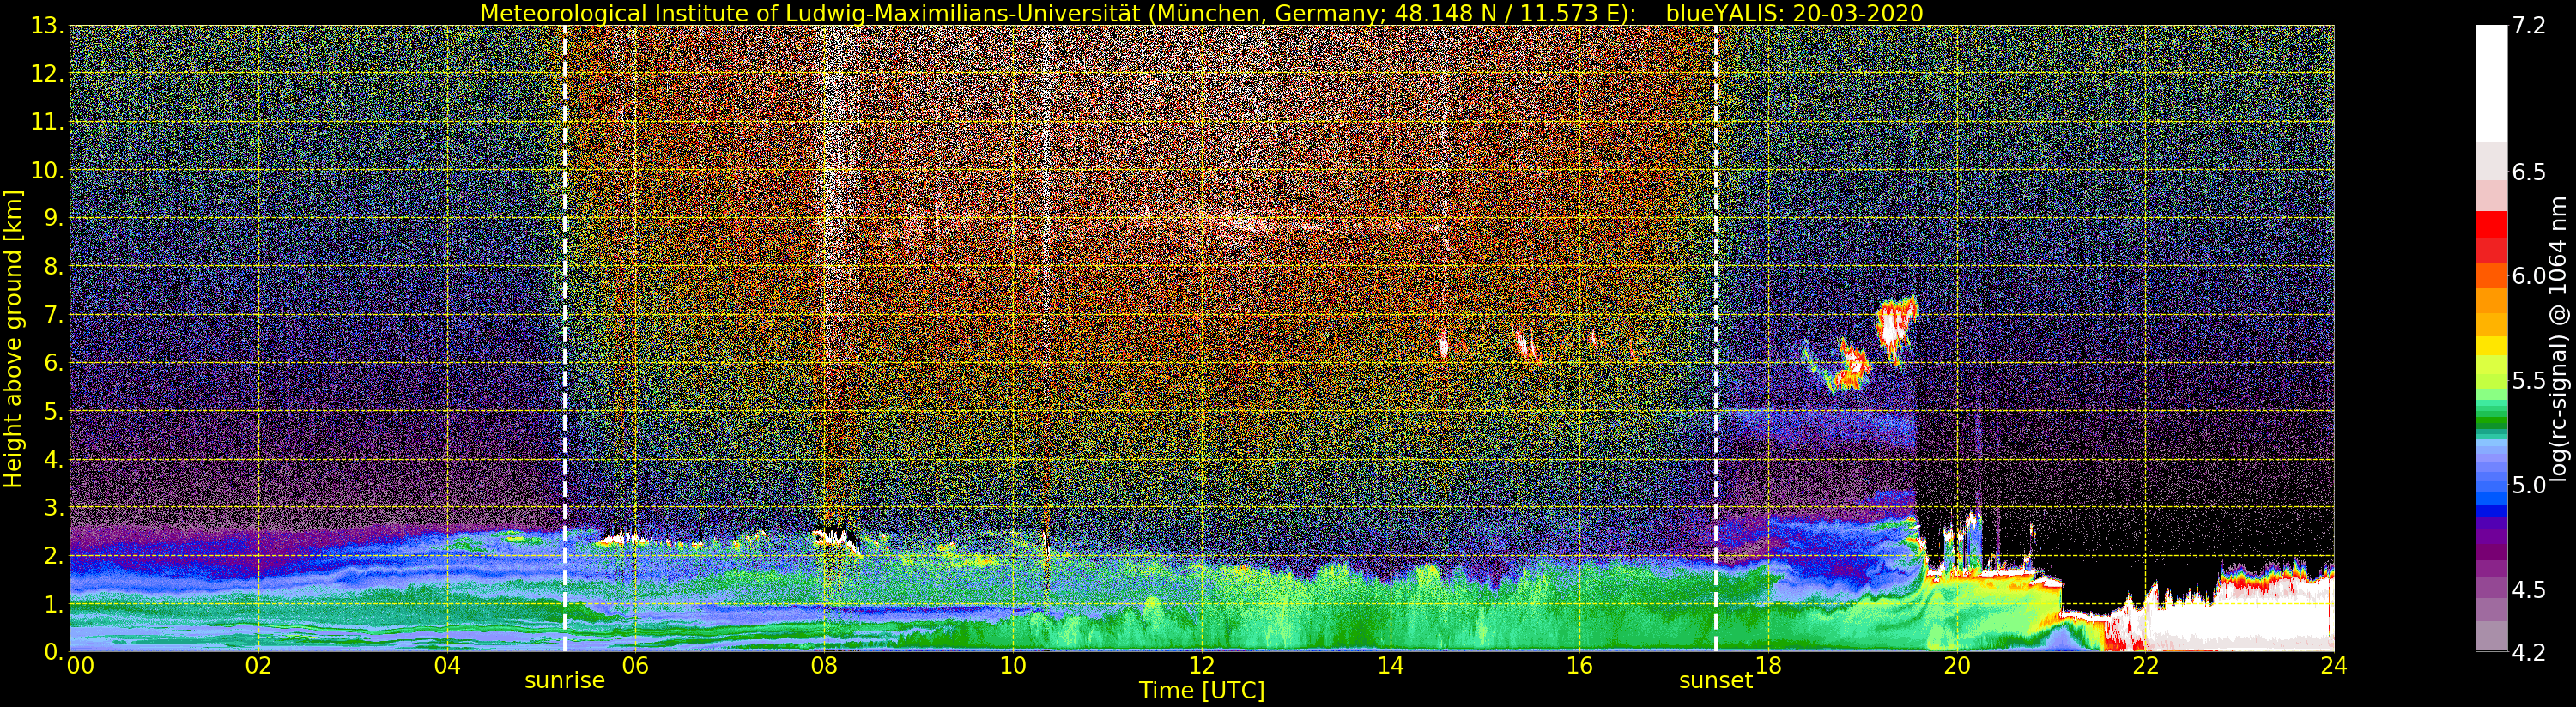
Task: Click the colorbar tick value 5.5
Action: (2528, 381)
